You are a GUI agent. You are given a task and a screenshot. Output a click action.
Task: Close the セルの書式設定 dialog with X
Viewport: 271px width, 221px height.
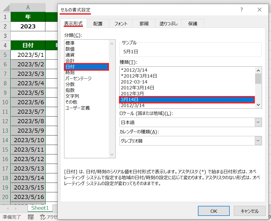click(259, 10)
